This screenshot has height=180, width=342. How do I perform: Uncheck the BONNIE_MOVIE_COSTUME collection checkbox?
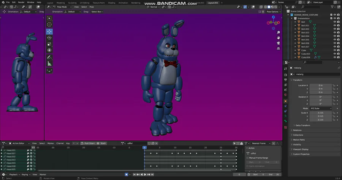(x=331, y=15)
